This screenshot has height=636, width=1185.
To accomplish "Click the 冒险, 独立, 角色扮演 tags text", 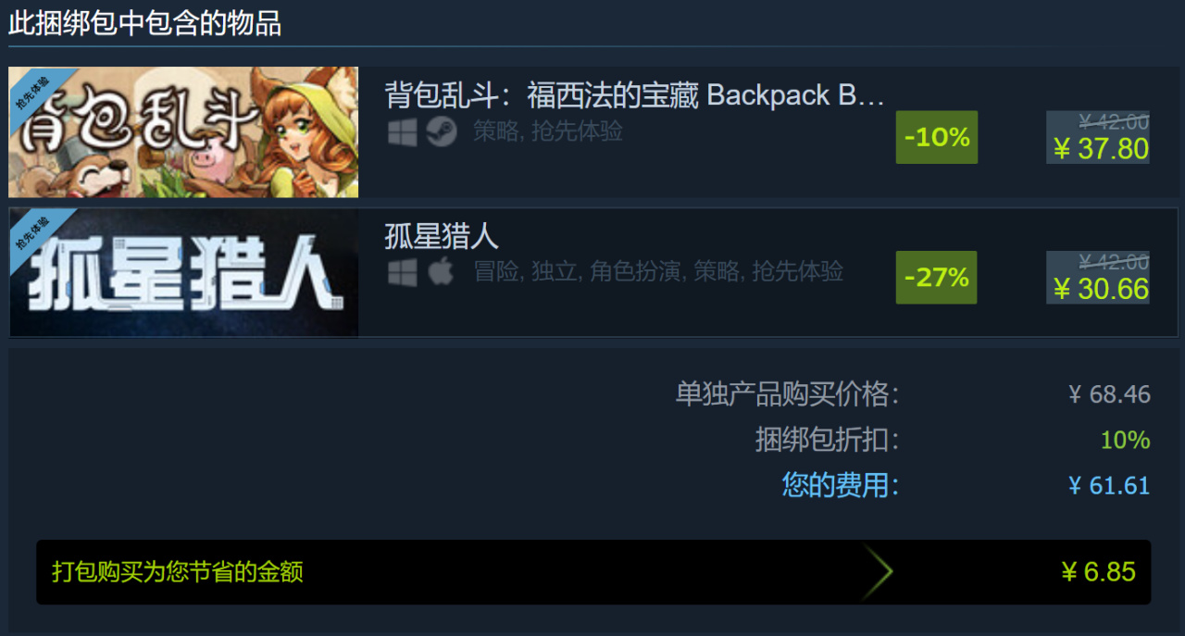I will click(x=581, y=271).
